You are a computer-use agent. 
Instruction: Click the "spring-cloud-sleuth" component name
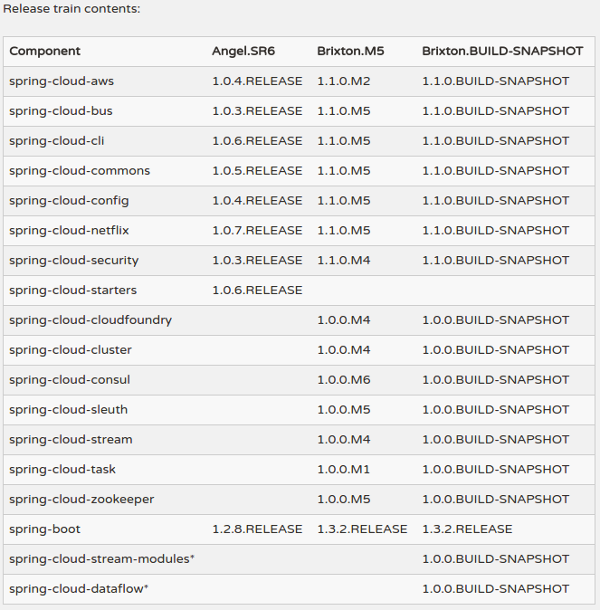pyautogui.click(x=69, y=410)
